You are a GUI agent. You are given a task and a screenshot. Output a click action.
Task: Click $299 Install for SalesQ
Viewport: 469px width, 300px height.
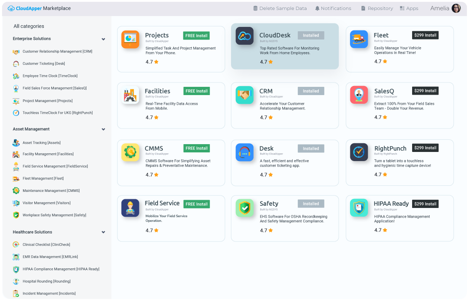coord(425,91)
